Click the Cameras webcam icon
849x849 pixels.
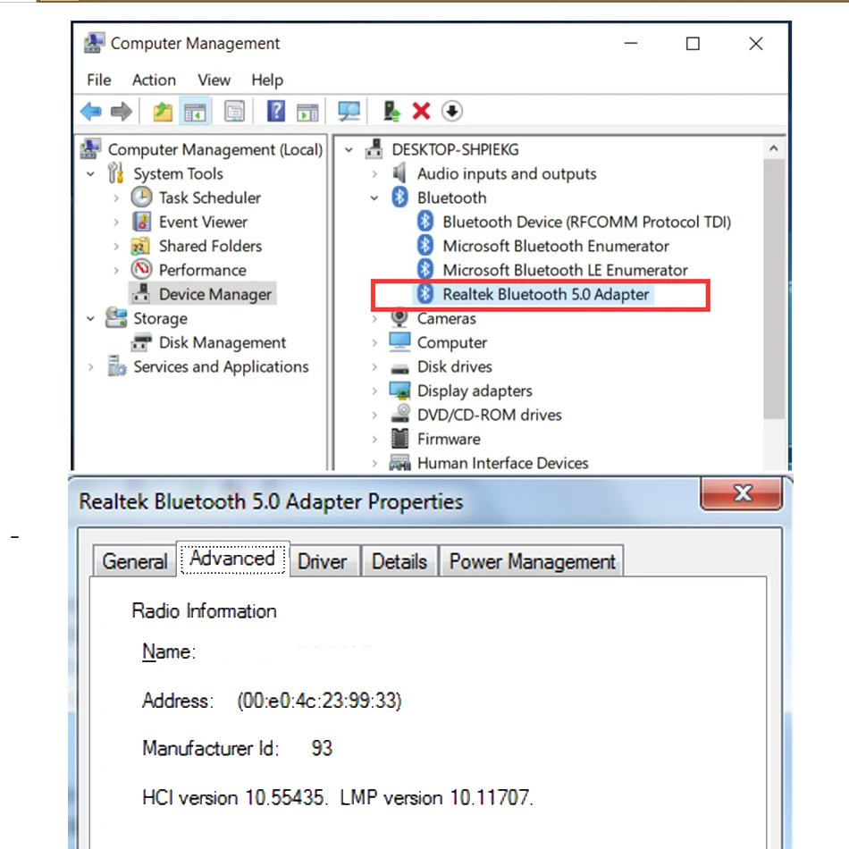click(x=399, y=318)
